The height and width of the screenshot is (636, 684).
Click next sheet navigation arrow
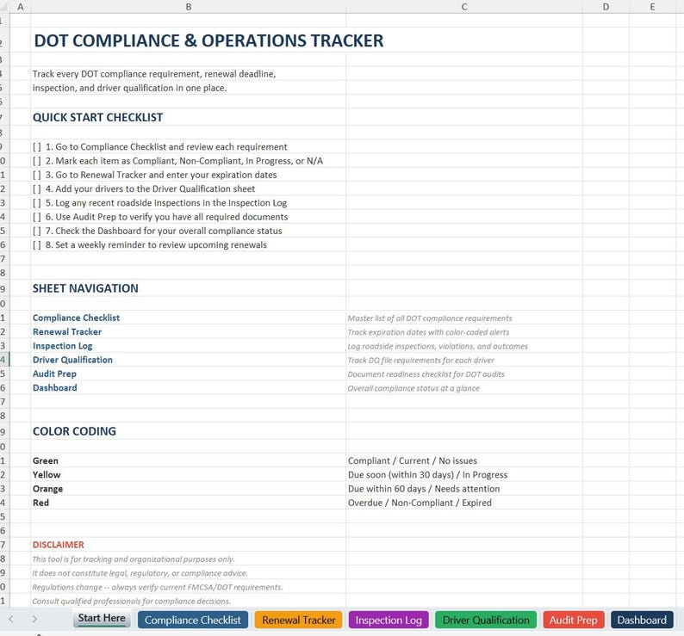click(x=34, y=619)
